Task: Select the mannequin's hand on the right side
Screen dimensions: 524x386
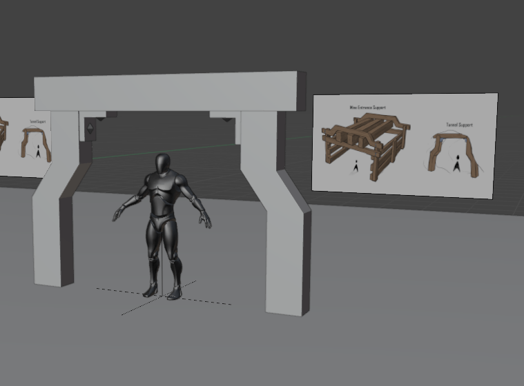Action: click(x=206, y=222)
